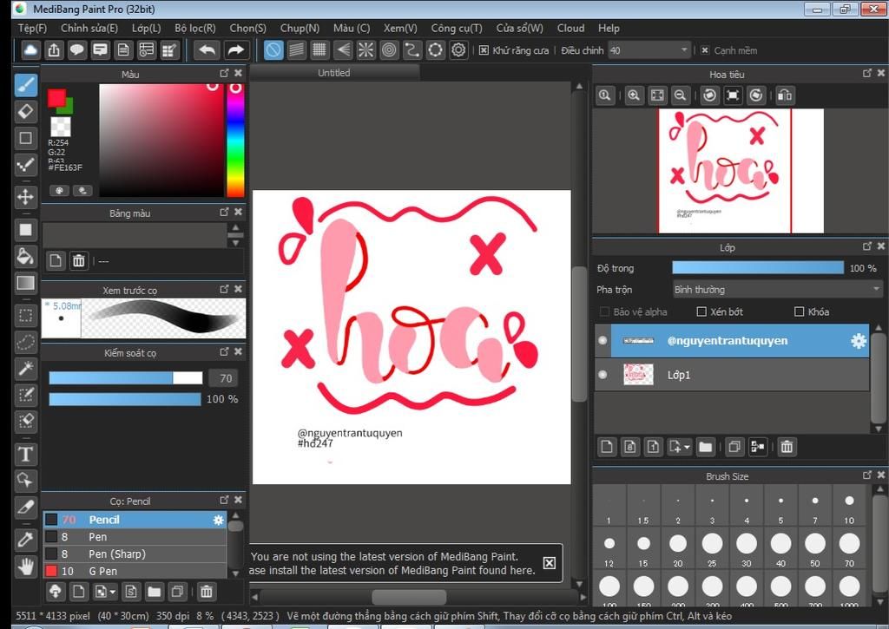The width and height of the screenshot is (889, 629).
Task: Close the update notification message
Action: pyautogui.click(x=550, y=563)
